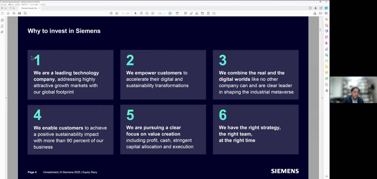This screenshot has width=377, height=179.
Task: Close the Siemens-Equity-Sto... tab
Action: tap(40, 8)
